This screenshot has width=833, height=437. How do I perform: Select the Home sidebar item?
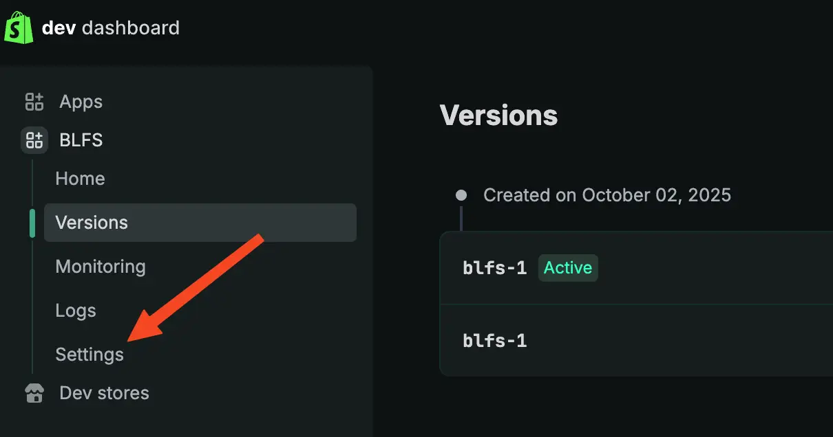pyautogui.click(x=80, y=178)
